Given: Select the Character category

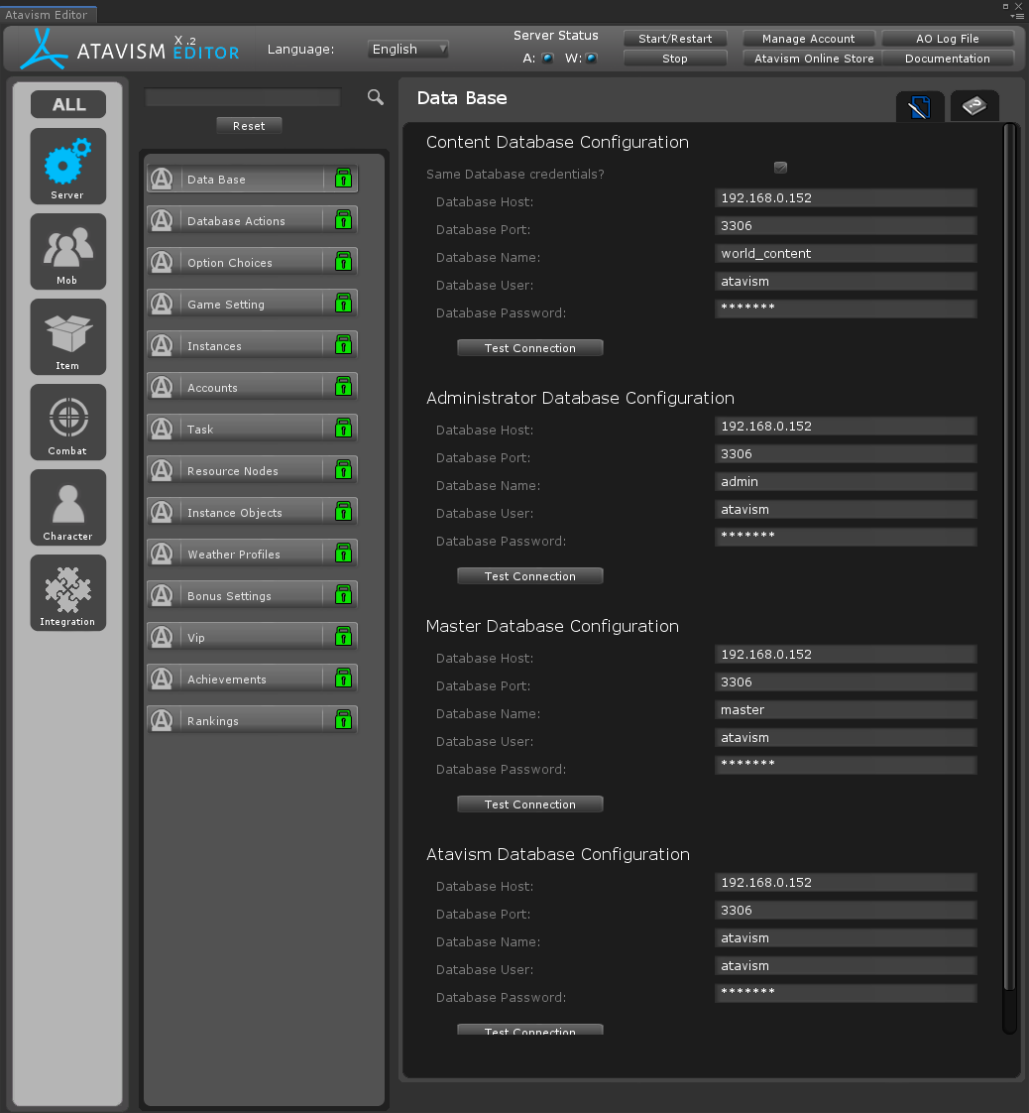Looking at the screenshot, I should pyautogui.click(x=67, y=507).
